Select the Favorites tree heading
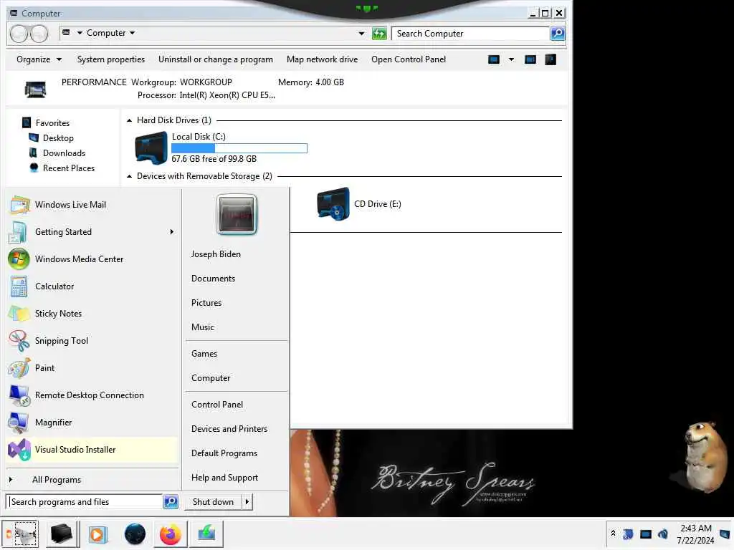This screenshot has height=550, width=734. [52, 123]
